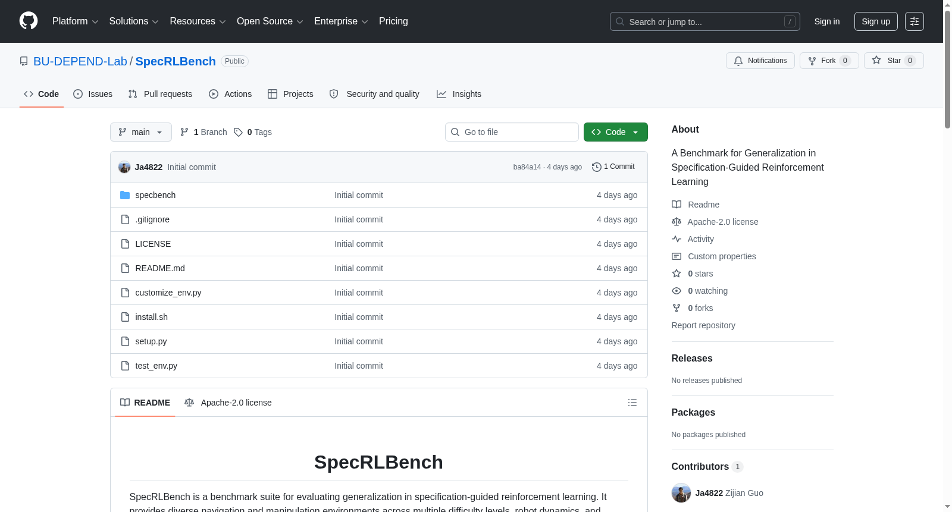Click the .gitignore file icon

click(x=125, y=219)
